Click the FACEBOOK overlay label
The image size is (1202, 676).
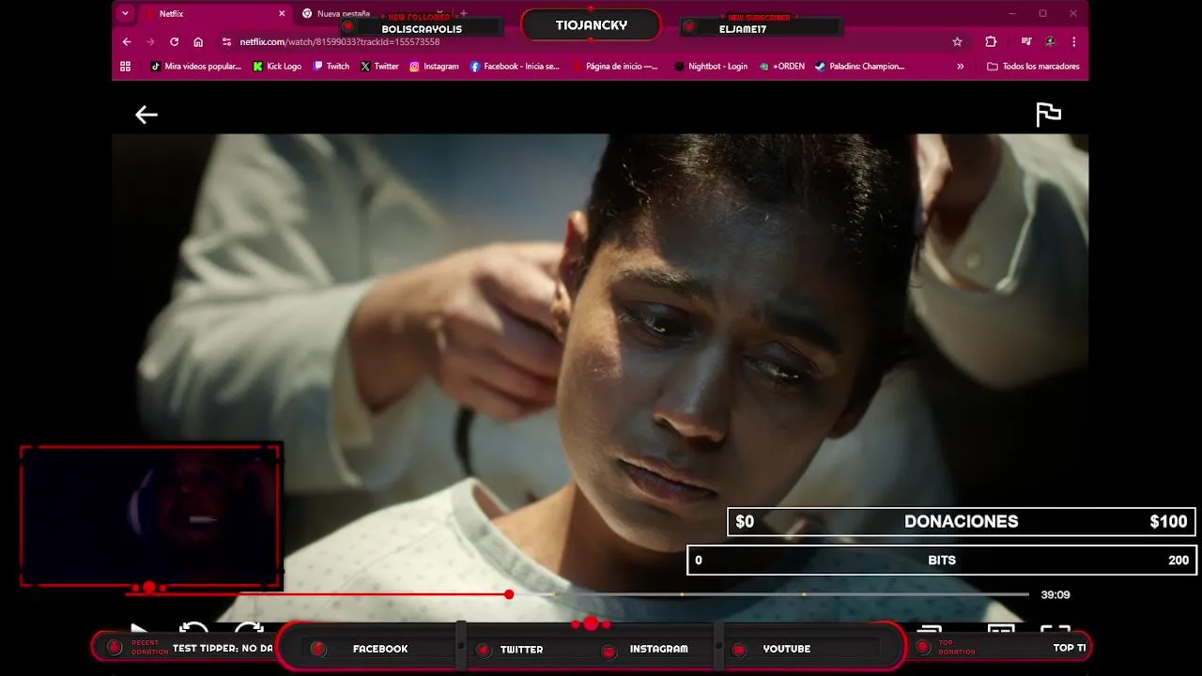380,649
